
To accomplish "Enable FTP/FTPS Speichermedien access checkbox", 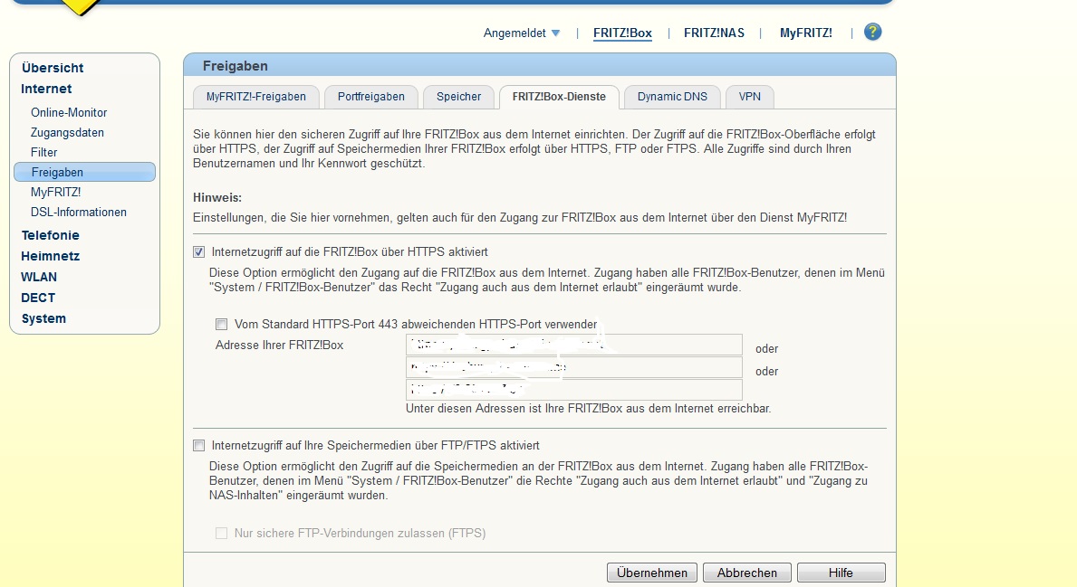I will (199, 445).
